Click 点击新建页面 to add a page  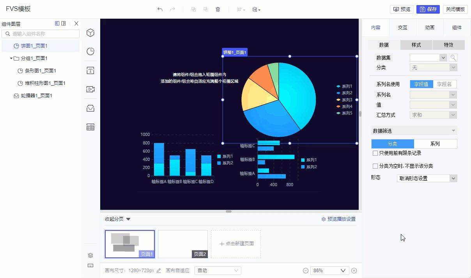[x=236, y=244]
